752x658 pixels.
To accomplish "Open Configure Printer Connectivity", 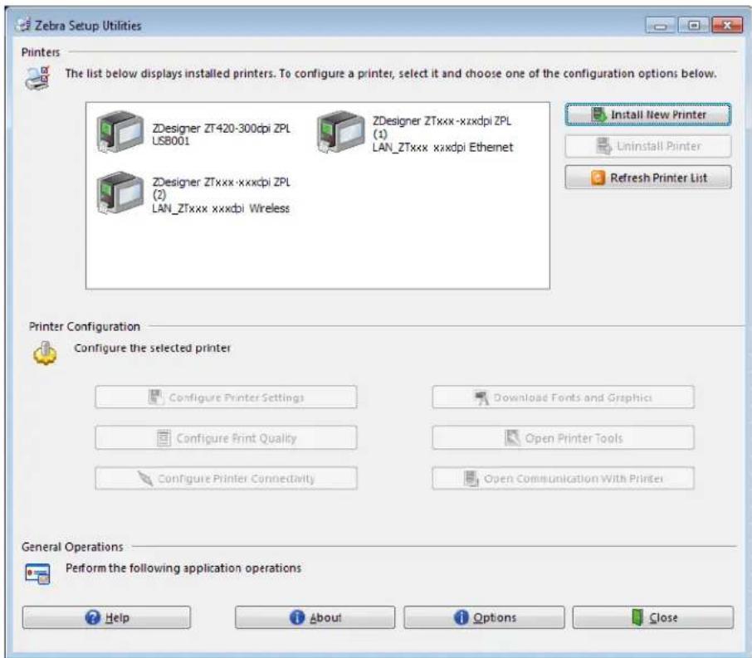I will pyautogui.click(x=226, y=478).
